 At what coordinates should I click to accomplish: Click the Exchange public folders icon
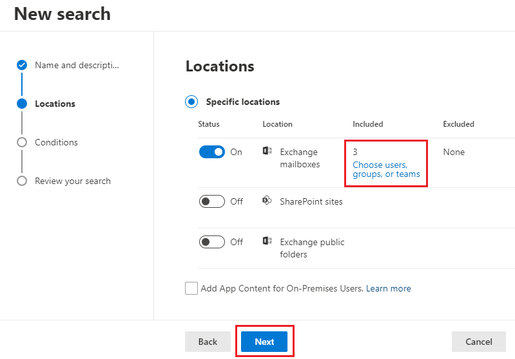(267, 241)
